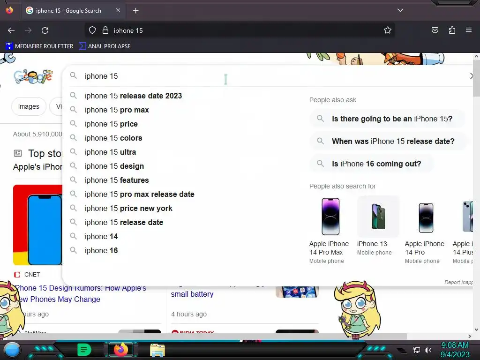Choose suggestion iphone 15 features
Viewport: 480px width, 360px height.
[117, 180]
